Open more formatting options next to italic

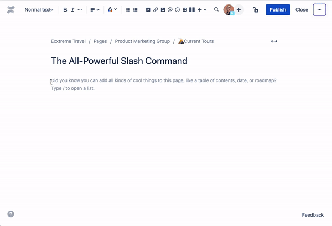(x=80, y=10)
